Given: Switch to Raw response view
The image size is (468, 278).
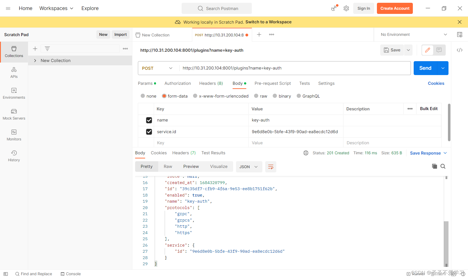Looking at the screenshot, I should coord(168,167).
